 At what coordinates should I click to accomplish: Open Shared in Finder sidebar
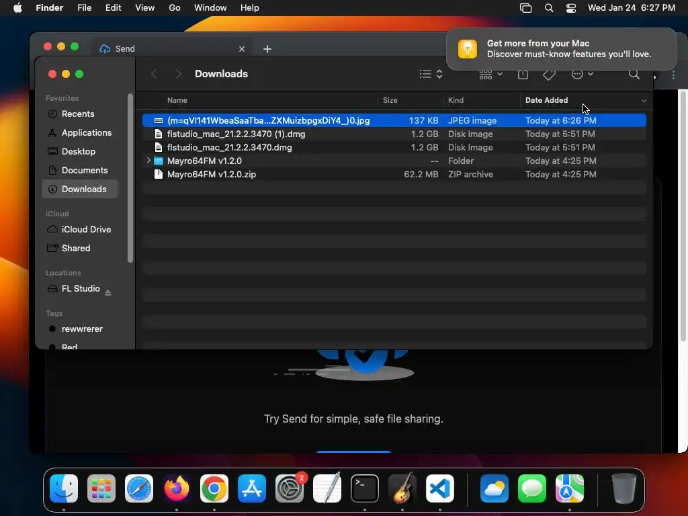[79, 249]
